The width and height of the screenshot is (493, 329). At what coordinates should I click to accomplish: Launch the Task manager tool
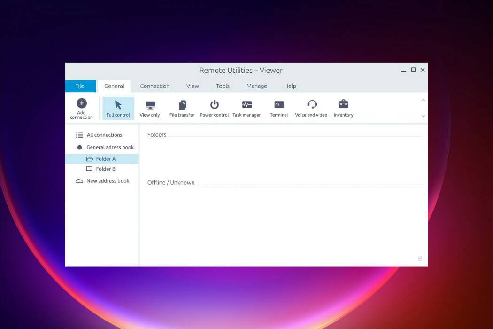click(x=246, y=108)
